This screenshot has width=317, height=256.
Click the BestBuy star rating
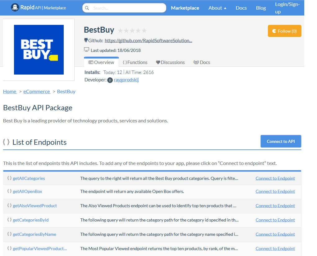click(132, 30)
